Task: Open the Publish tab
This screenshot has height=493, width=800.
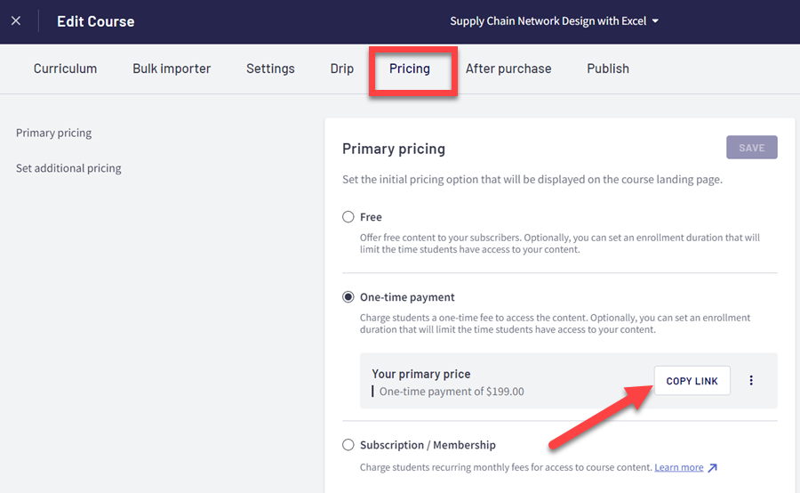Action: pos(608,69)
